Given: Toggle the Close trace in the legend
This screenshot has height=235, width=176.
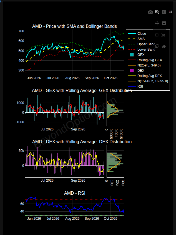Looking at the screenshot, I should tap(142, 34).
